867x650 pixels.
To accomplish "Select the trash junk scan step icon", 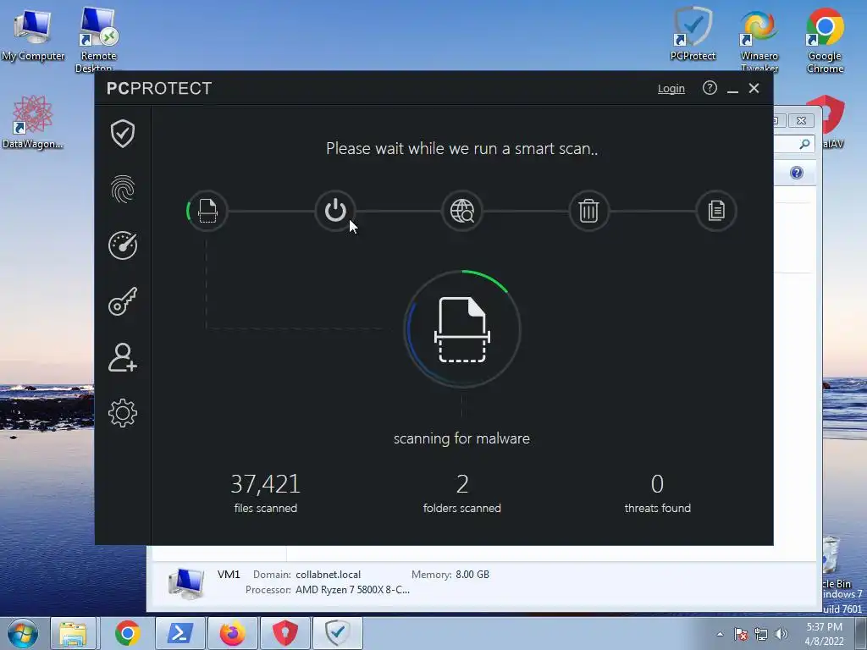I will click(x=589, y=211).
